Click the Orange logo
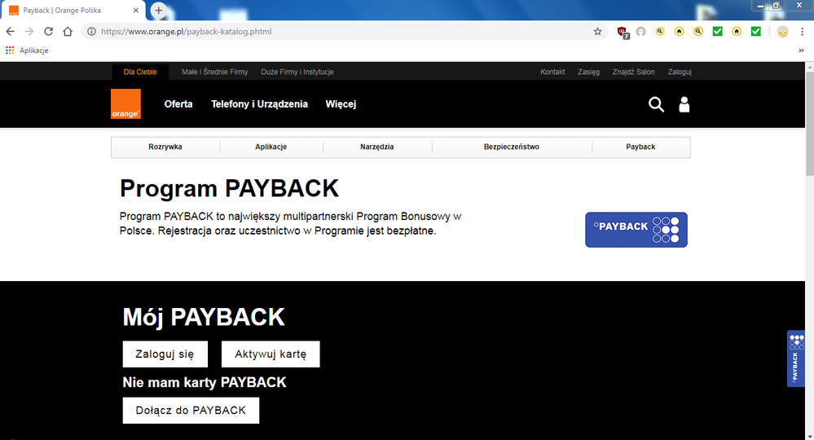Image resolution: width=814 pixels, height=440 pixels. pos(125,103)
